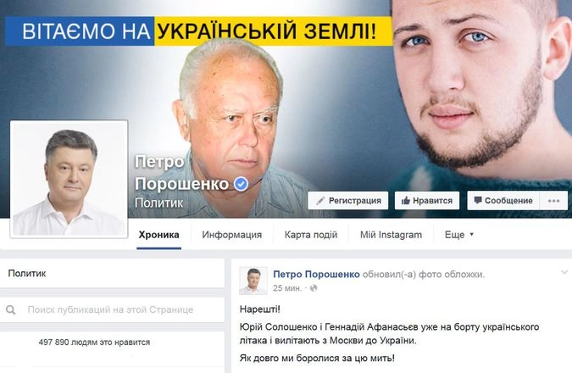Expand the post options chevron
Image resolution: width=572 pixels, height=373 pixels.
tap(564, 272)
